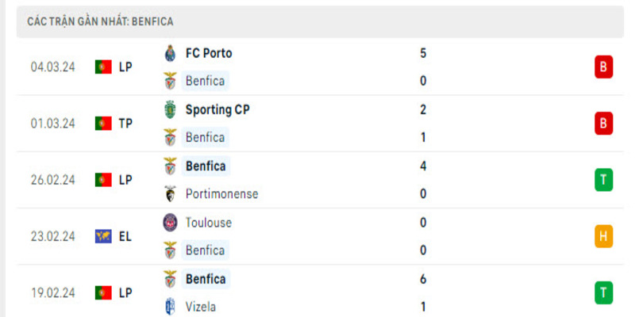
Task: Click the red B badge for the FC Porto match
Action: [x=603, y=67]
